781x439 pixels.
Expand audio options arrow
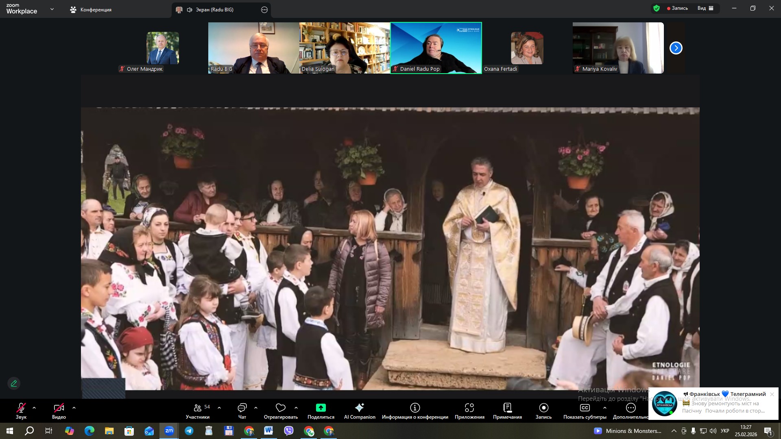[x=34, y=408]
